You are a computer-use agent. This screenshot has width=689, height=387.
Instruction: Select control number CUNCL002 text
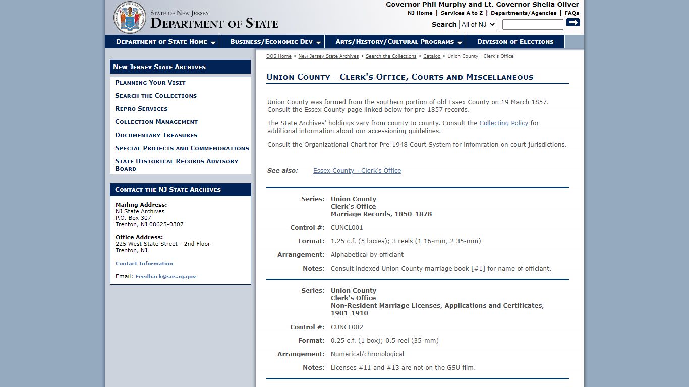(x=347, y=327)
